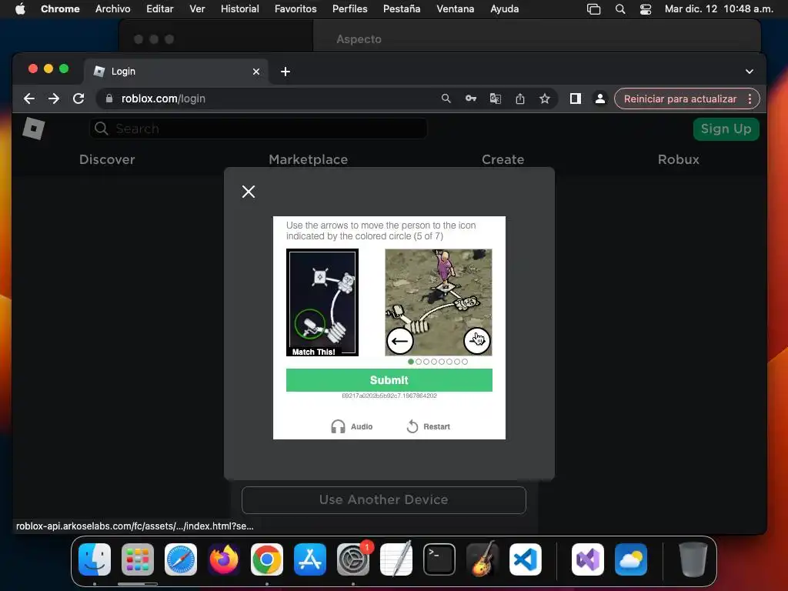Viewport: 788px width, 591px height.
Task: Go back in Chrome
Action: pos(29,98)
